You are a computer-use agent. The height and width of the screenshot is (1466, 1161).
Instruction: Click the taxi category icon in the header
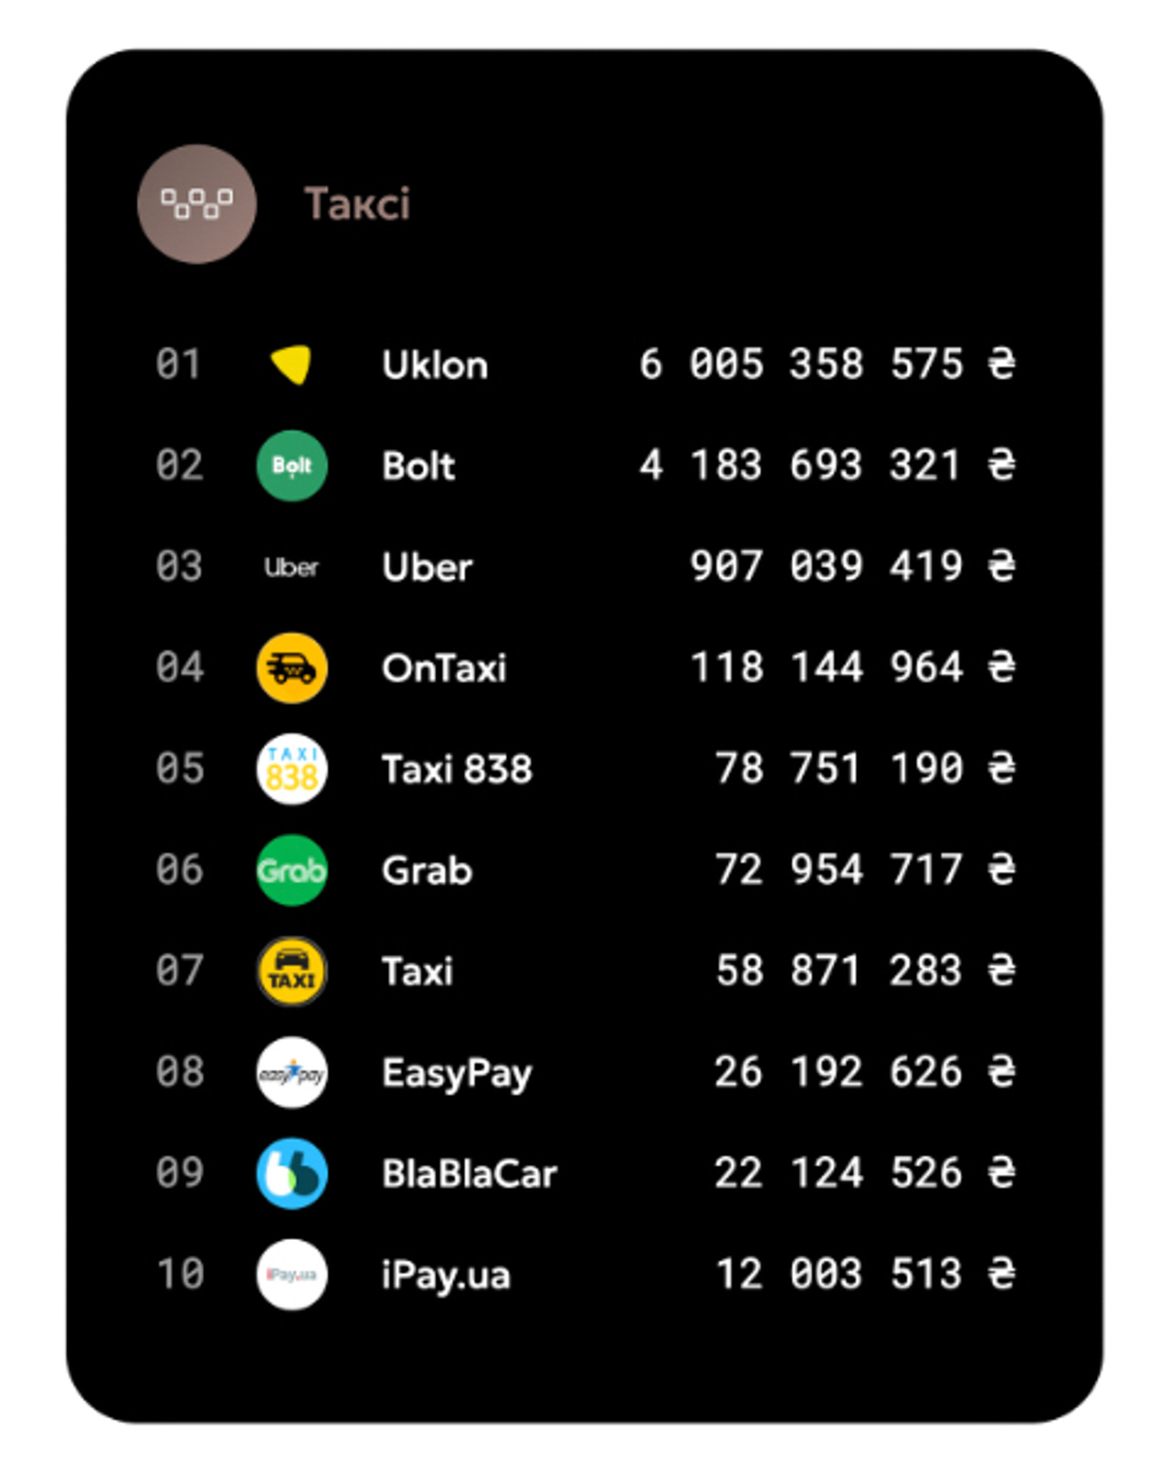[x=196, y=204]
